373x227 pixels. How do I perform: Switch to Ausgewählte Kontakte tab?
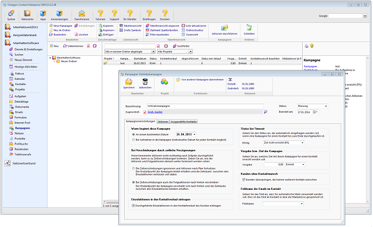click(x=184, y=122)
